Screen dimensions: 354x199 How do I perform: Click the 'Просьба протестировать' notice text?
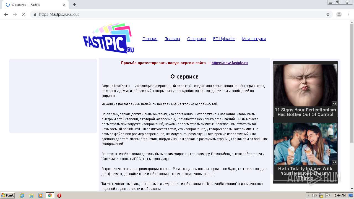(x=166, y=63)
